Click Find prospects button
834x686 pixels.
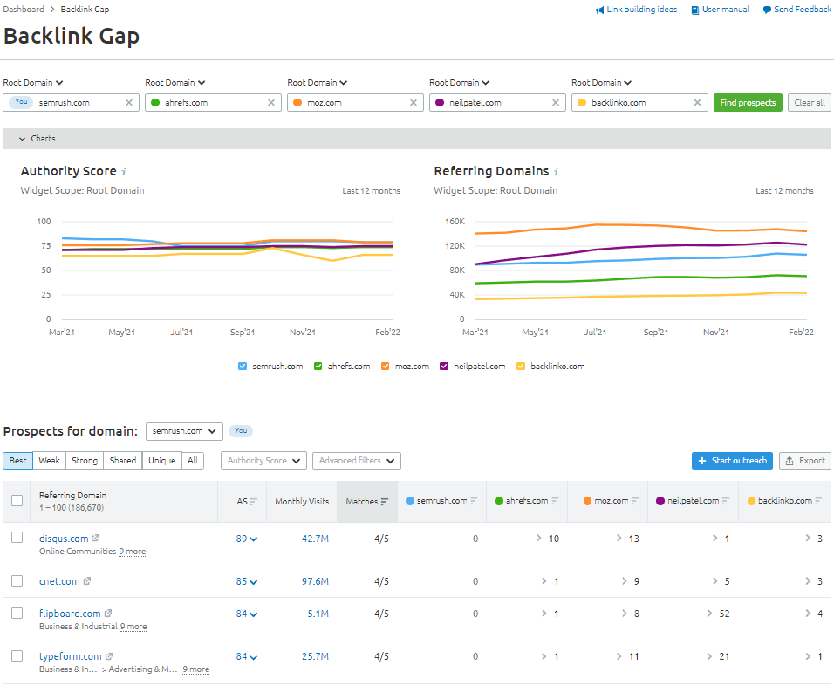pos(748,103)
